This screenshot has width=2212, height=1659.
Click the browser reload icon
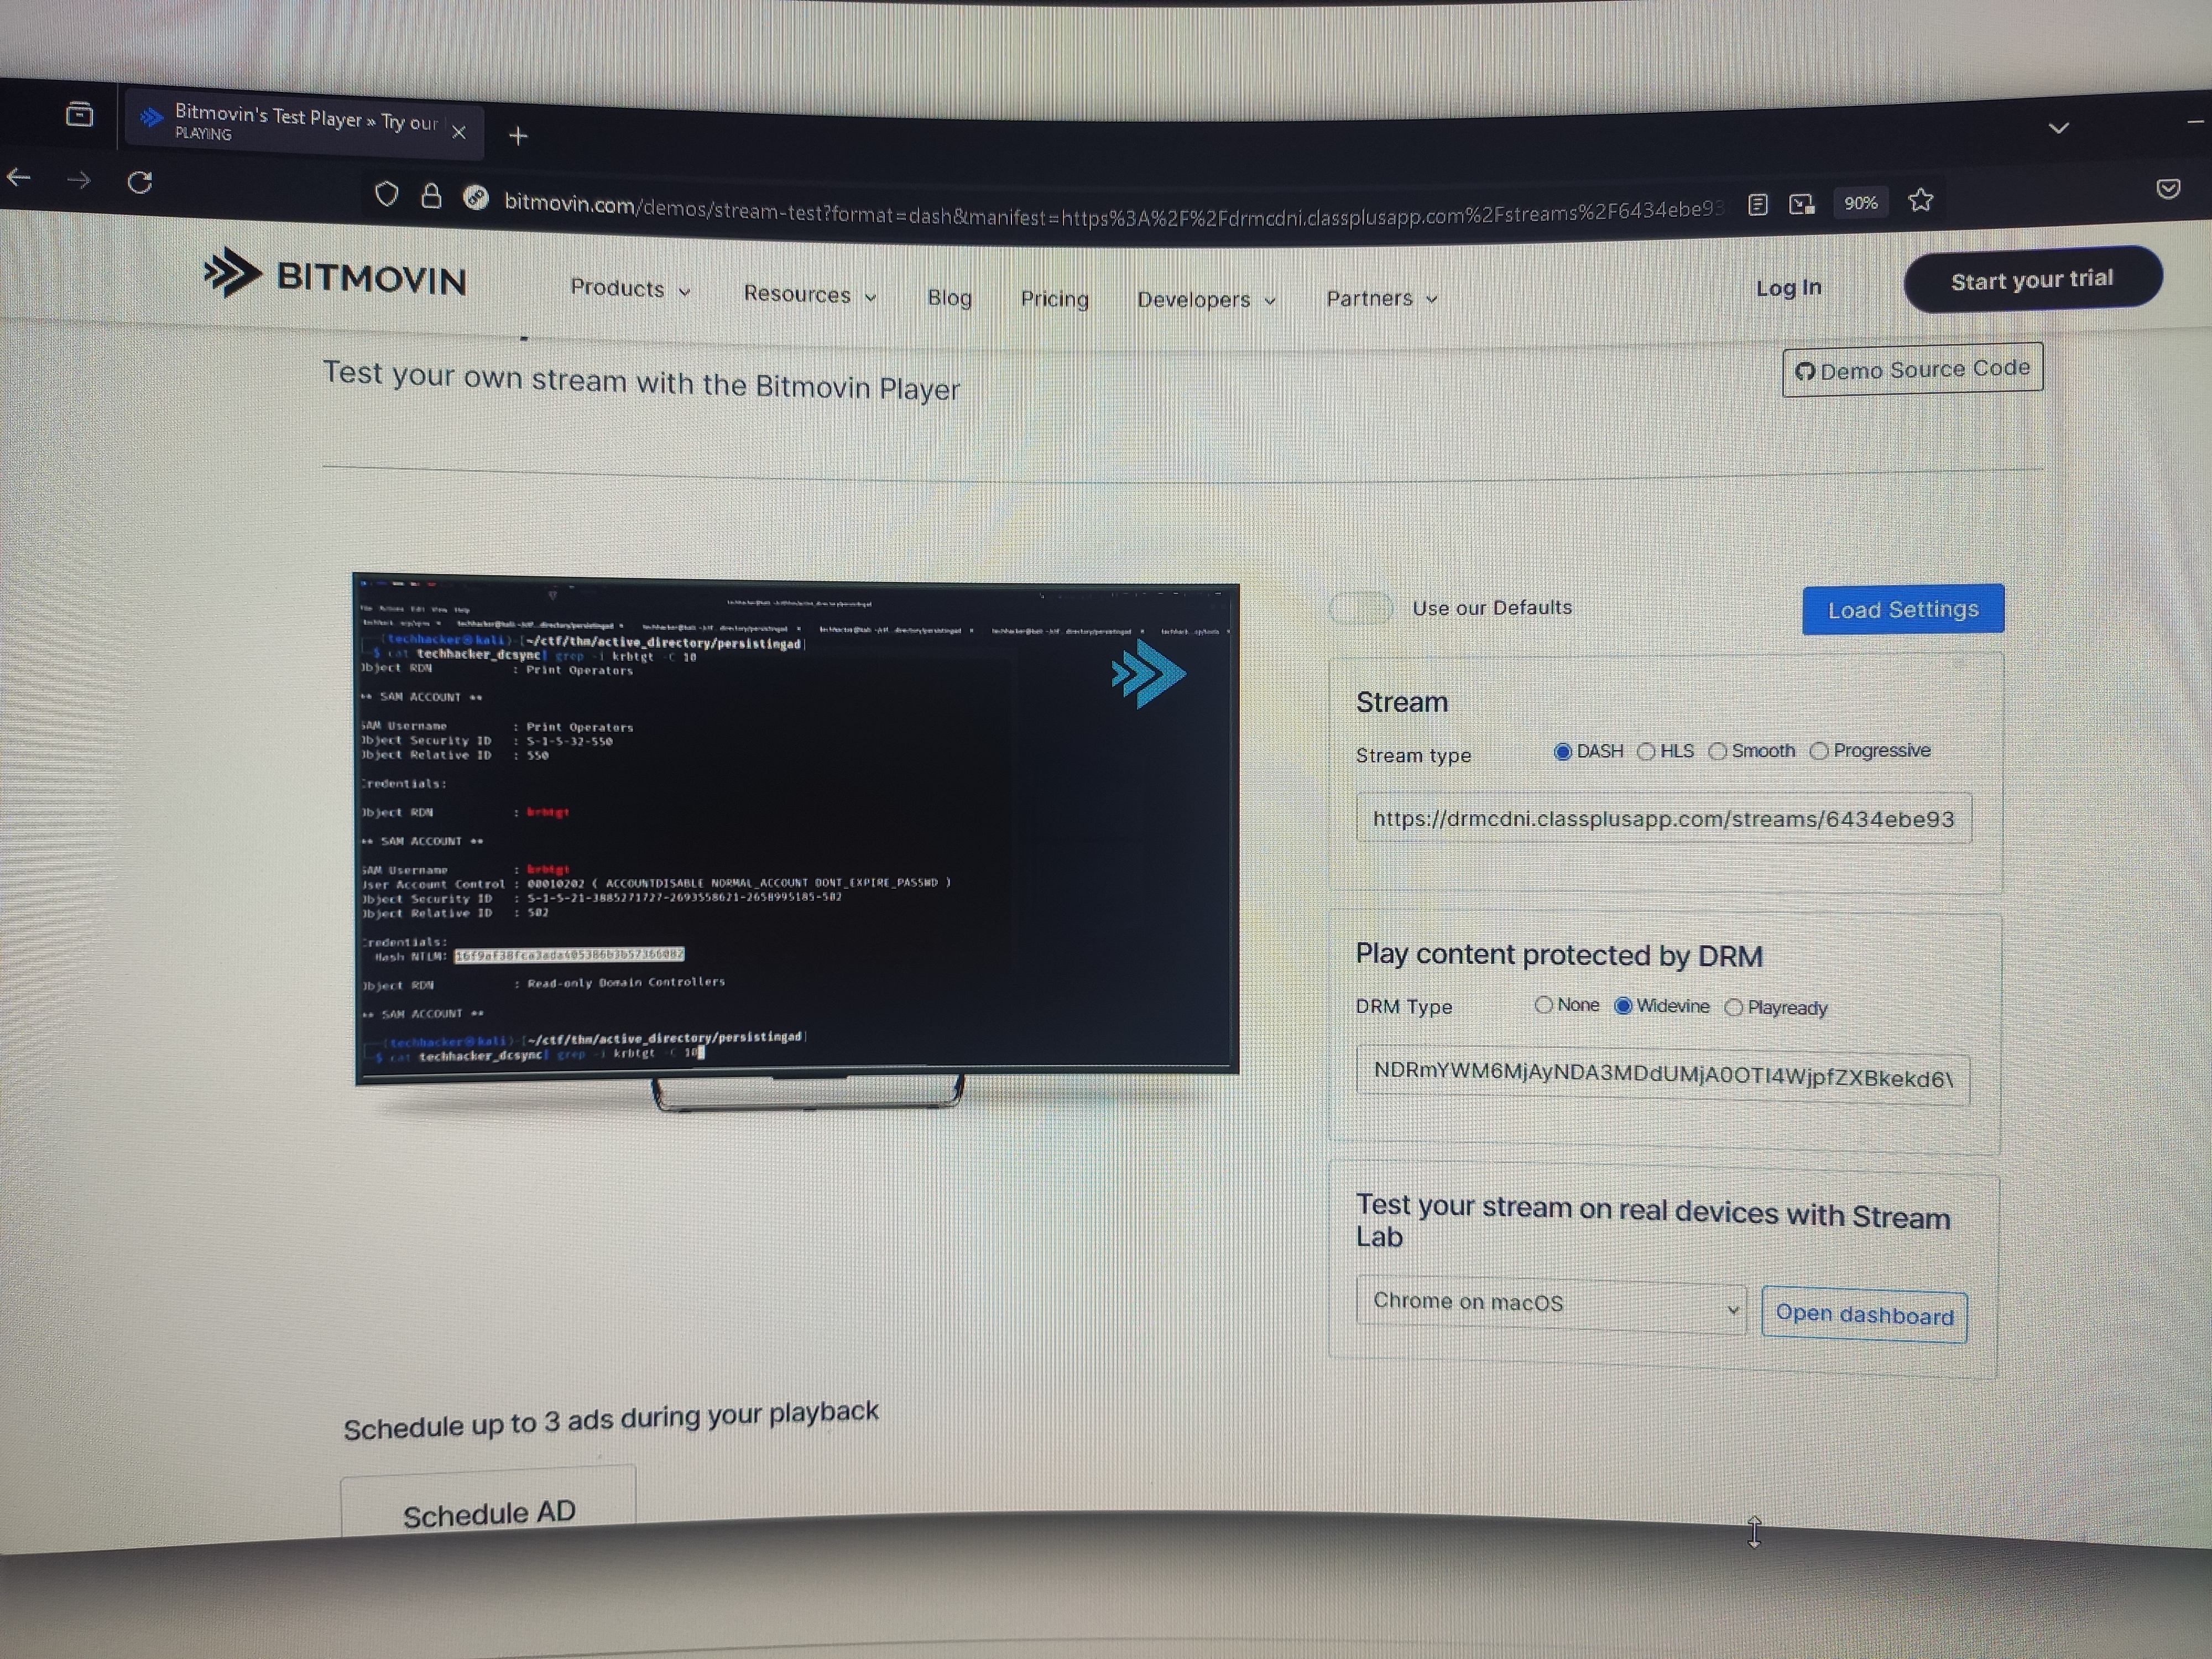tap(140, 182)
